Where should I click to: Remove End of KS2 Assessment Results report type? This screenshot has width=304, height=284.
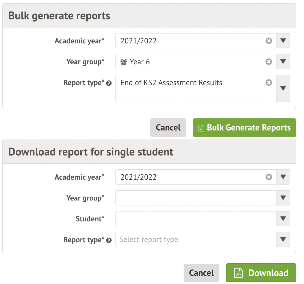[x=269, y=82]
